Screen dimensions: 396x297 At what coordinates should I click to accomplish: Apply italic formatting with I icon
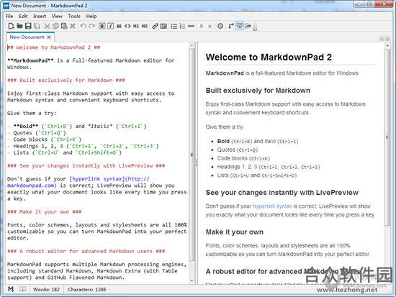click(110, 26)
